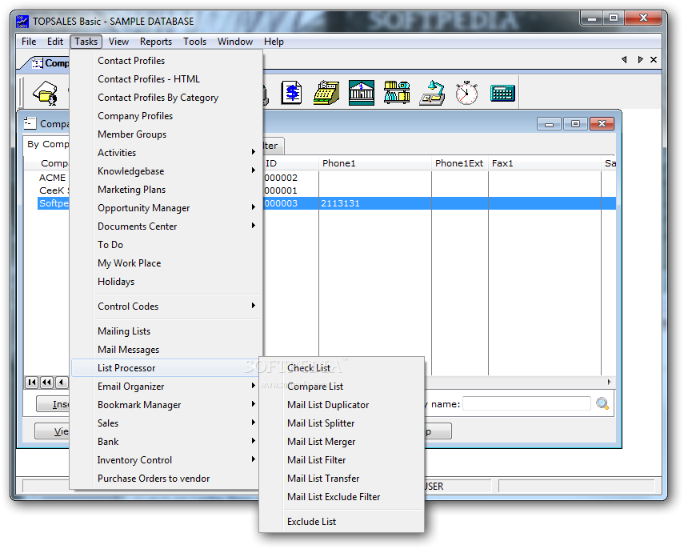
Task: Expand the Activities submenu
Action: pyautogui.click(x=166, y=152)
